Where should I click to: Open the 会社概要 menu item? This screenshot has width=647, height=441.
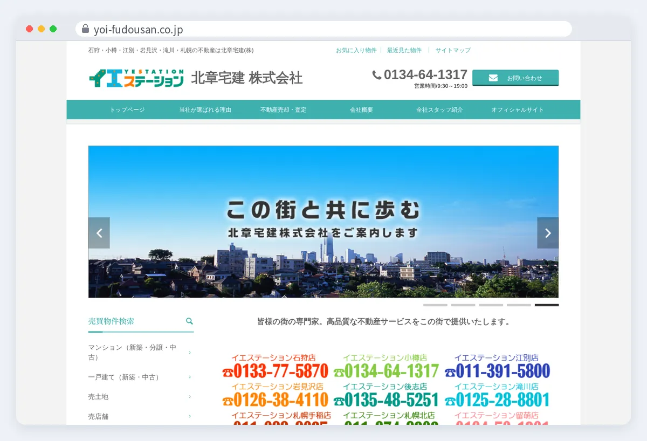click(x=361, y=109)
